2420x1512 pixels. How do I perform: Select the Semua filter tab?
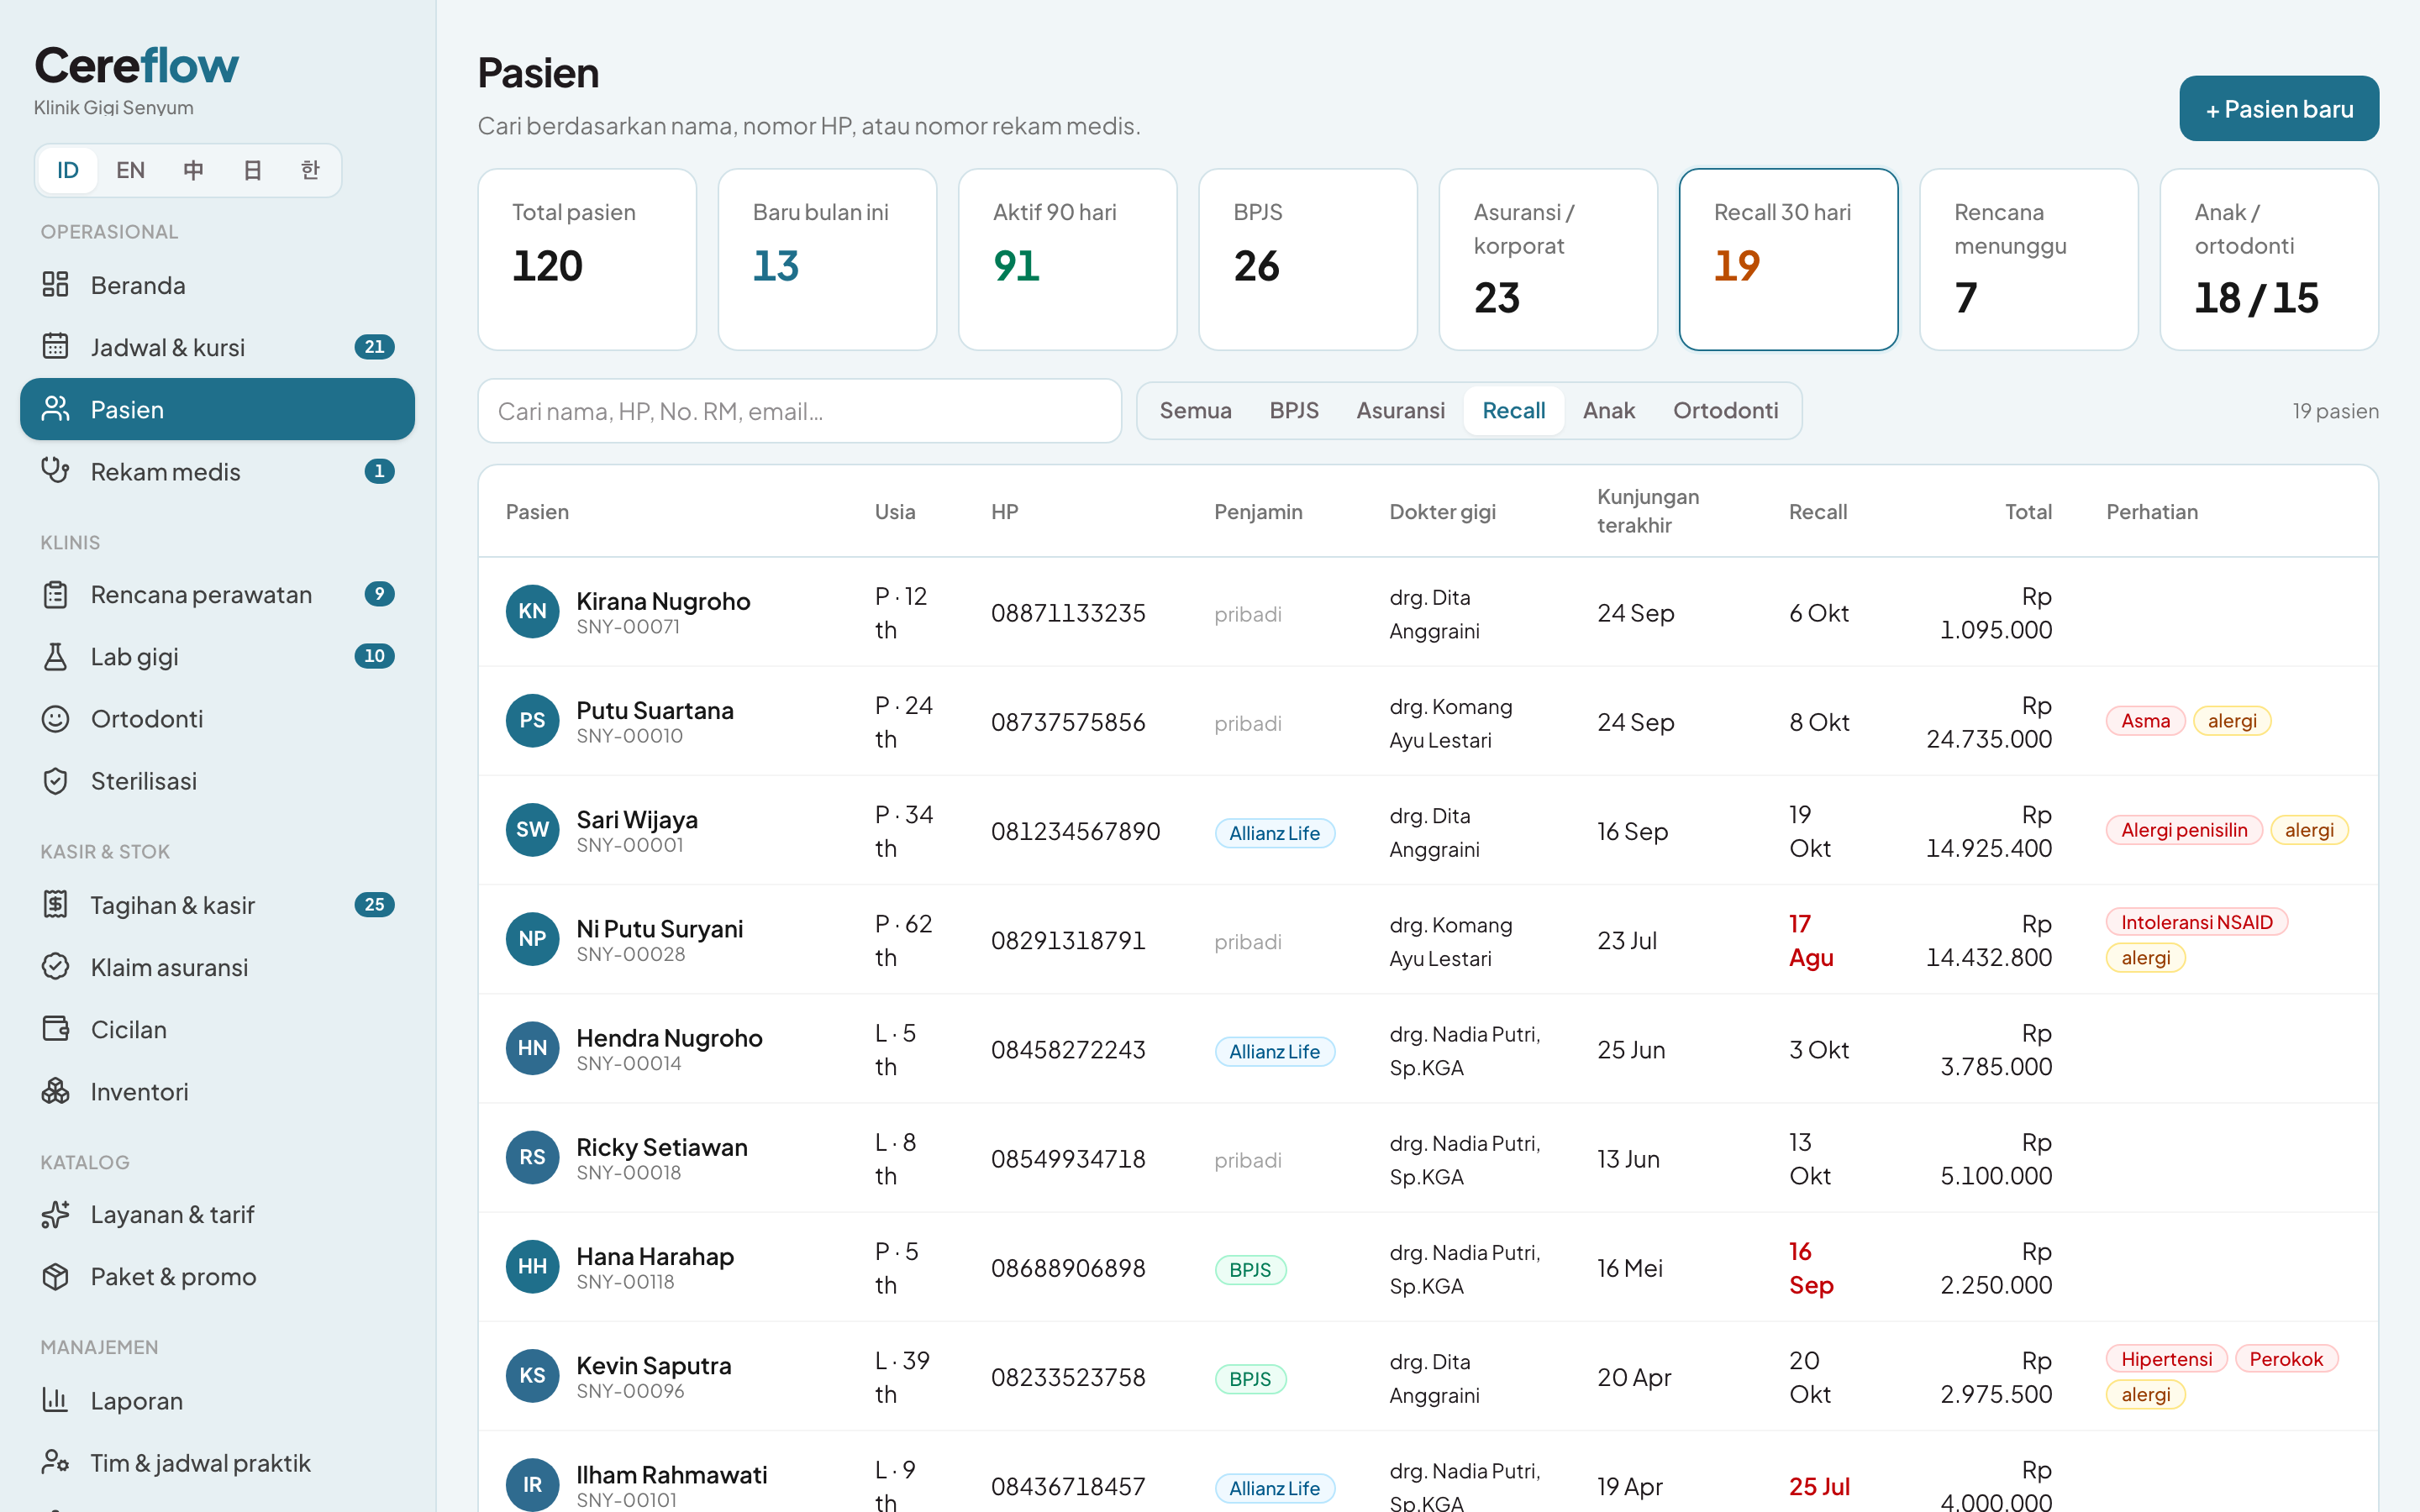tap(1195, 411)
